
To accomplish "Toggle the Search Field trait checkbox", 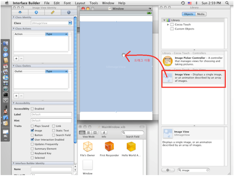I will [53, 135].
